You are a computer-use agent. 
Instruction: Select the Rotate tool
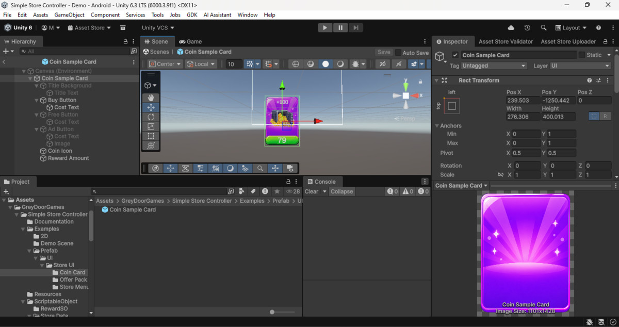[151, 117]
